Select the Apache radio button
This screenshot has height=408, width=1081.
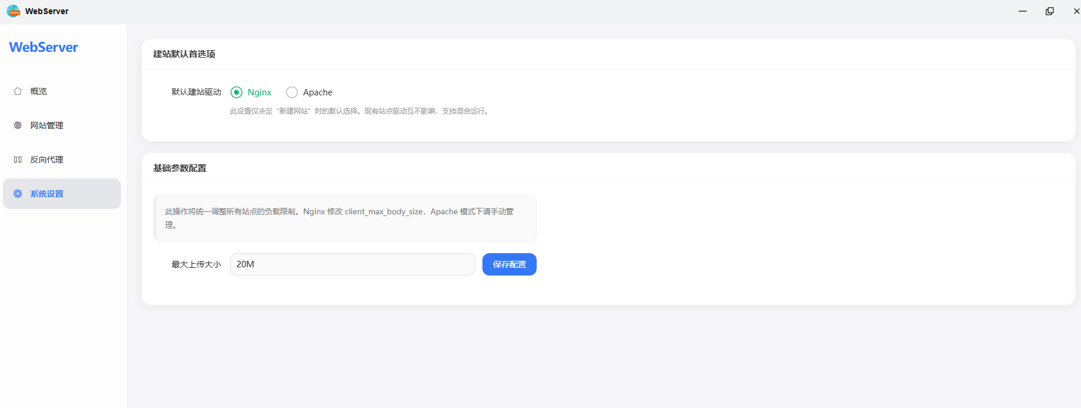pos(292,92)
